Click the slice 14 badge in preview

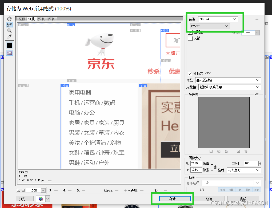[166, 61]
